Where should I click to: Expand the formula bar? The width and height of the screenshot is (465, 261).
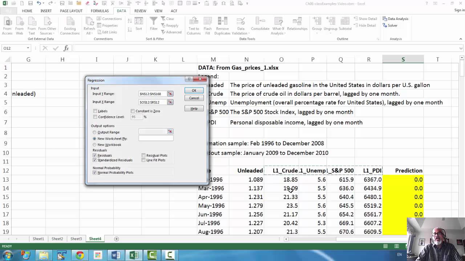coord(462,48)
